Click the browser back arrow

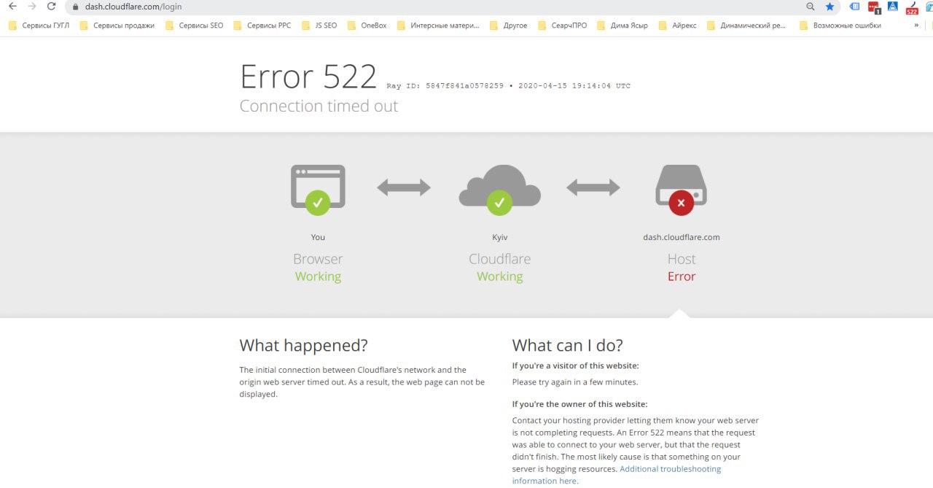pyautogui.click(x=12, y=7)
